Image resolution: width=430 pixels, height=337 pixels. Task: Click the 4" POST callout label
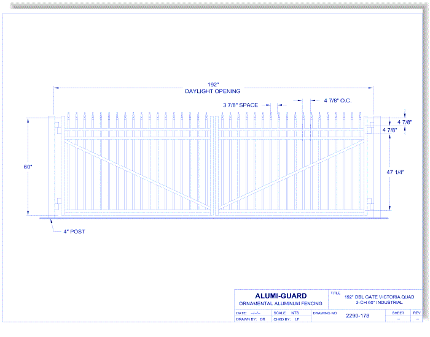pyautogui.click(x=74, y=232)
